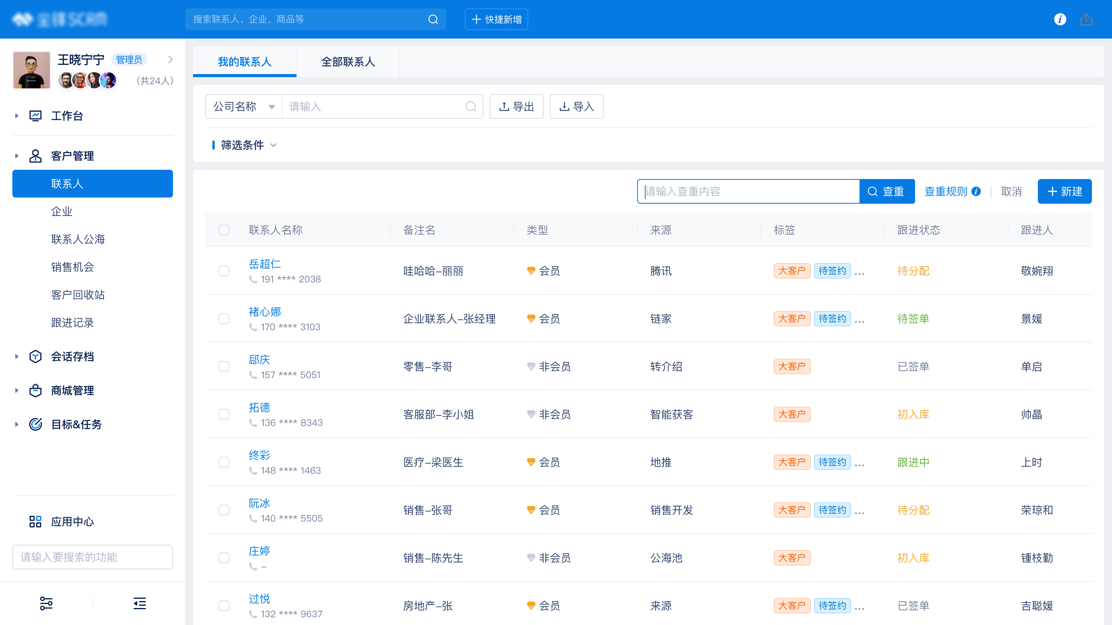The height and width of the screenshot is (625, 1112).
Task: Open 应用中心 grid icon
Action: (36, 522)
